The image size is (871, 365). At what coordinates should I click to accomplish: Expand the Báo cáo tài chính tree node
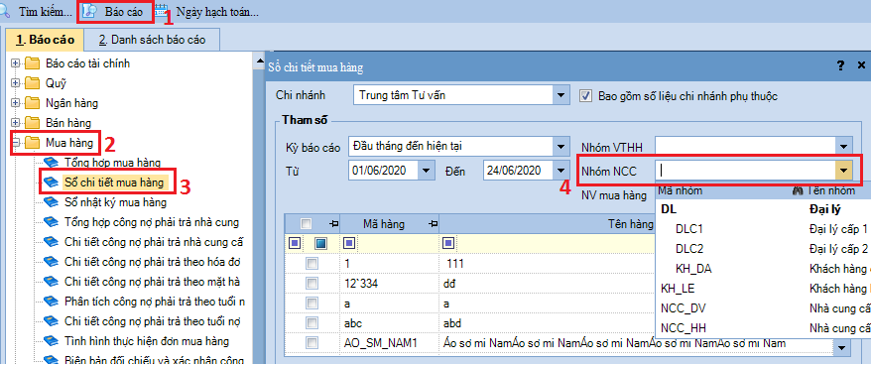tap(16, 63)
